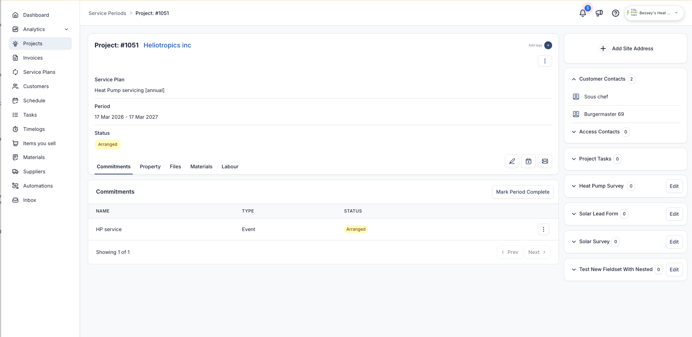Viewport: 692px width, 337px height.
Task: Click the calendar add icon
Action: pyautogui.click(x=528, y=161)
